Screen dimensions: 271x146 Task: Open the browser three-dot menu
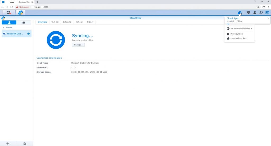(x=268, y=7)
